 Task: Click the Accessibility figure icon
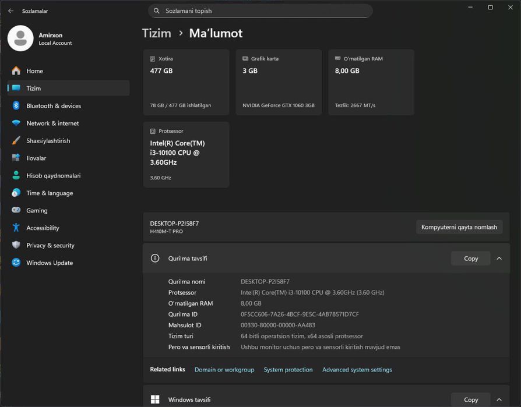coord(16,228)
